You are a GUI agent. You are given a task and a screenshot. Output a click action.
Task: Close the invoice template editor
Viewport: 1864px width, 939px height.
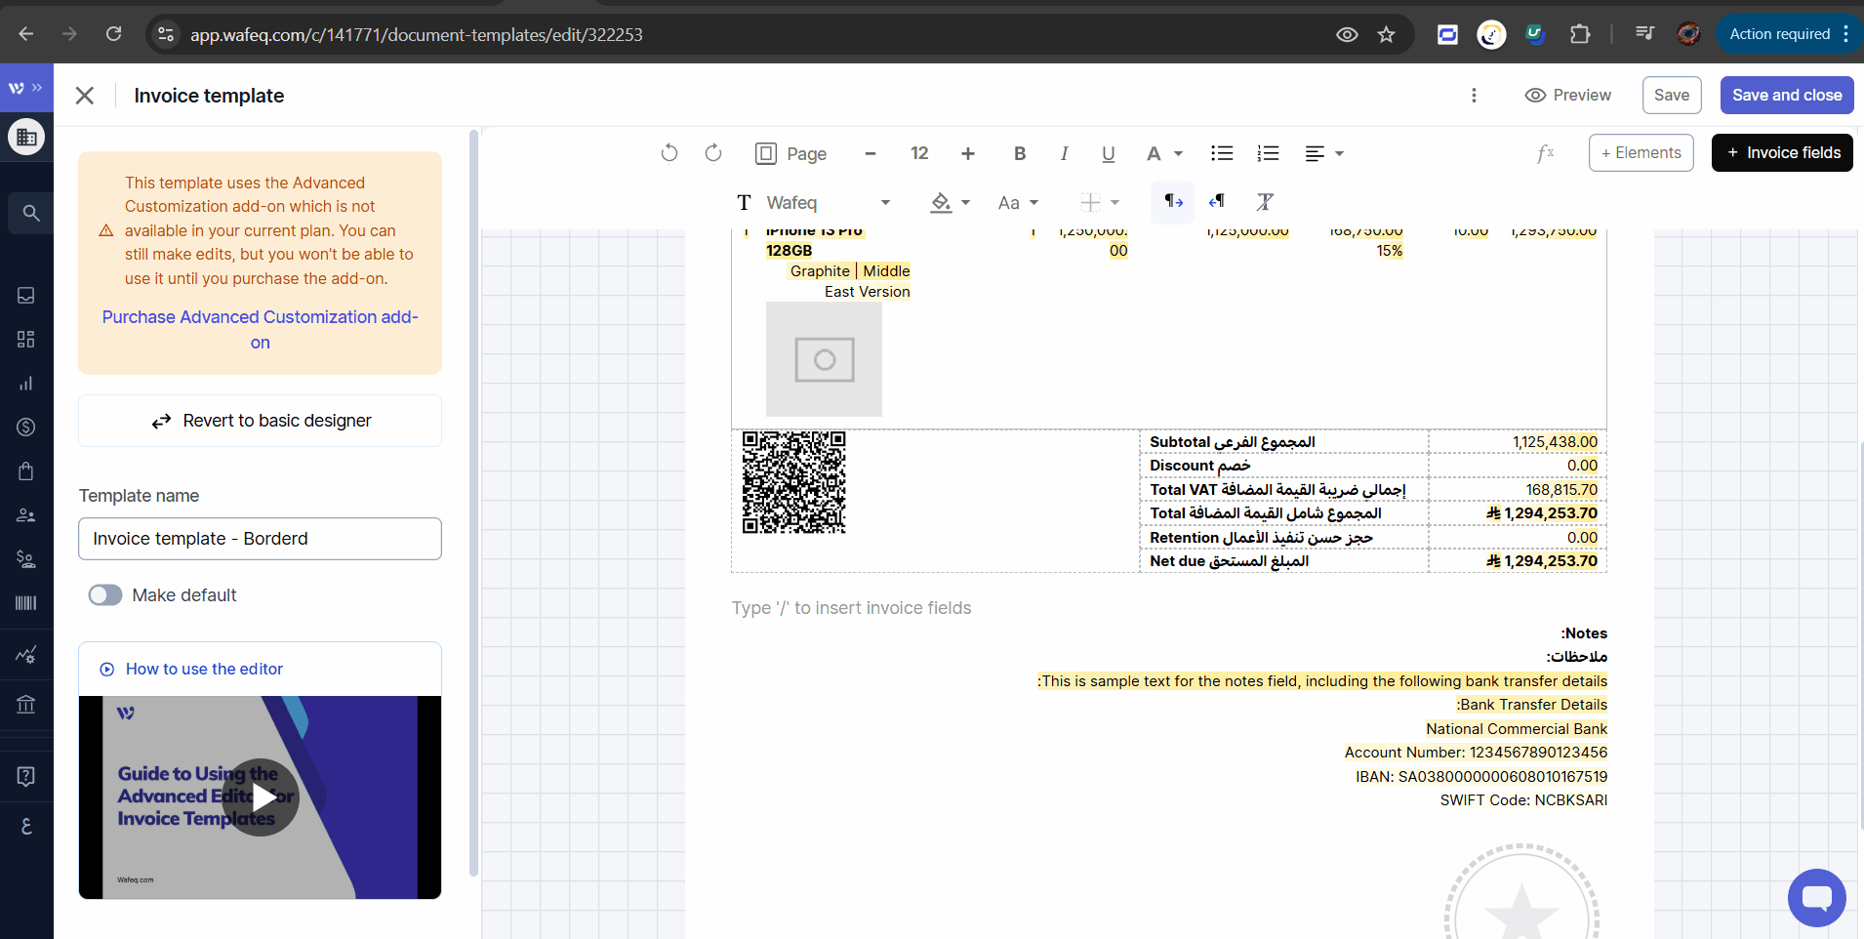click(x=85, y=96)
